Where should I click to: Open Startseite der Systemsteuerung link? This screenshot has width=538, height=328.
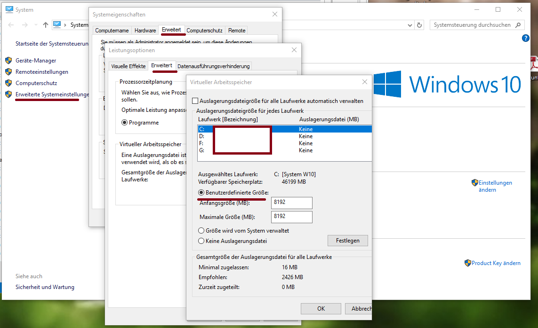[52, 44]
